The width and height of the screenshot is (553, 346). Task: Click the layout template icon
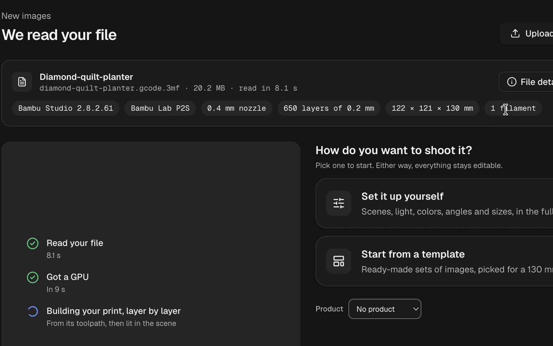(x=338, y=261)
